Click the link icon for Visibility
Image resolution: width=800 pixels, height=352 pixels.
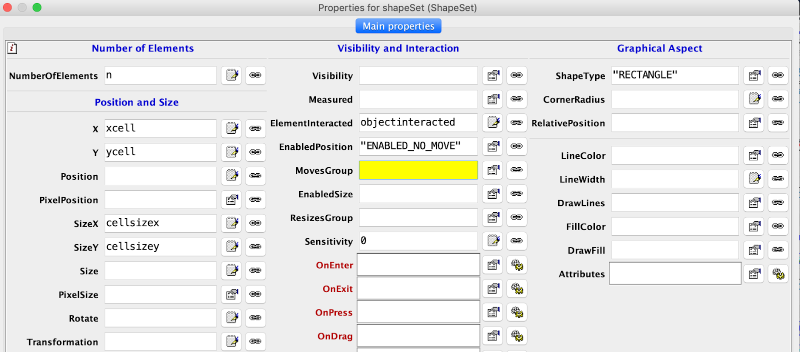(516, 75)
